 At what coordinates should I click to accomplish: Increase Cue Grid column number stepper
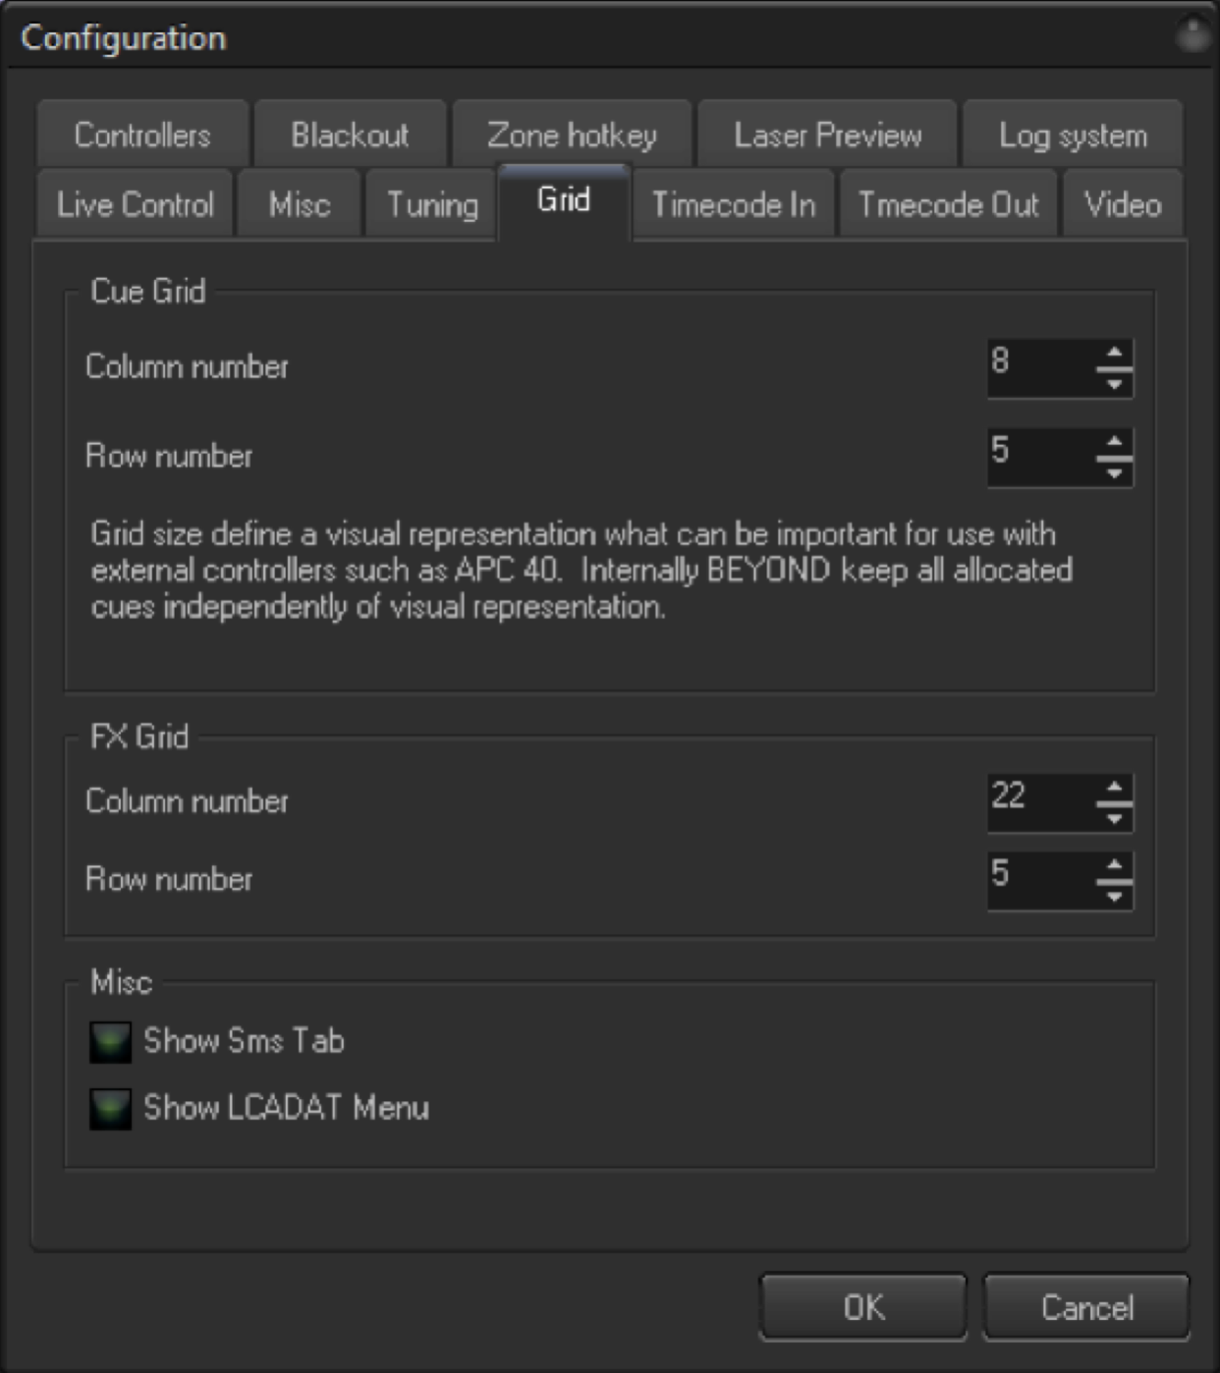click(1114, 354)
